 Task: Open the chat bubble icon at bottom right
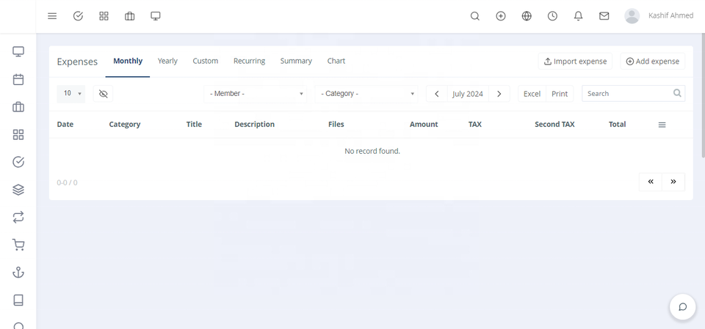[x=682, y=307]
